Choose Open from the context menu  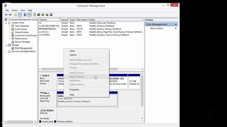point(87,51)
